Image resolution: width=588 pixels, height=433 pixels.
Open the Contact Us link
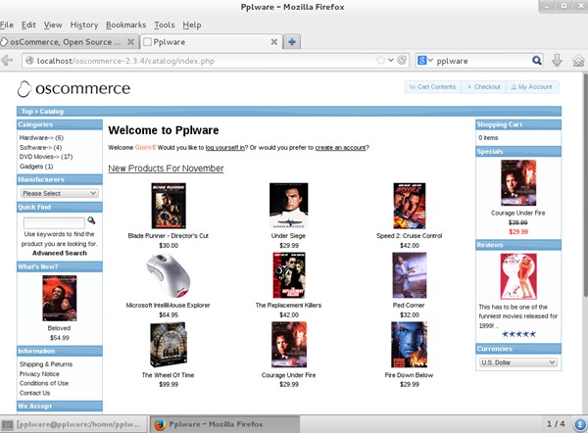[34, 393]
